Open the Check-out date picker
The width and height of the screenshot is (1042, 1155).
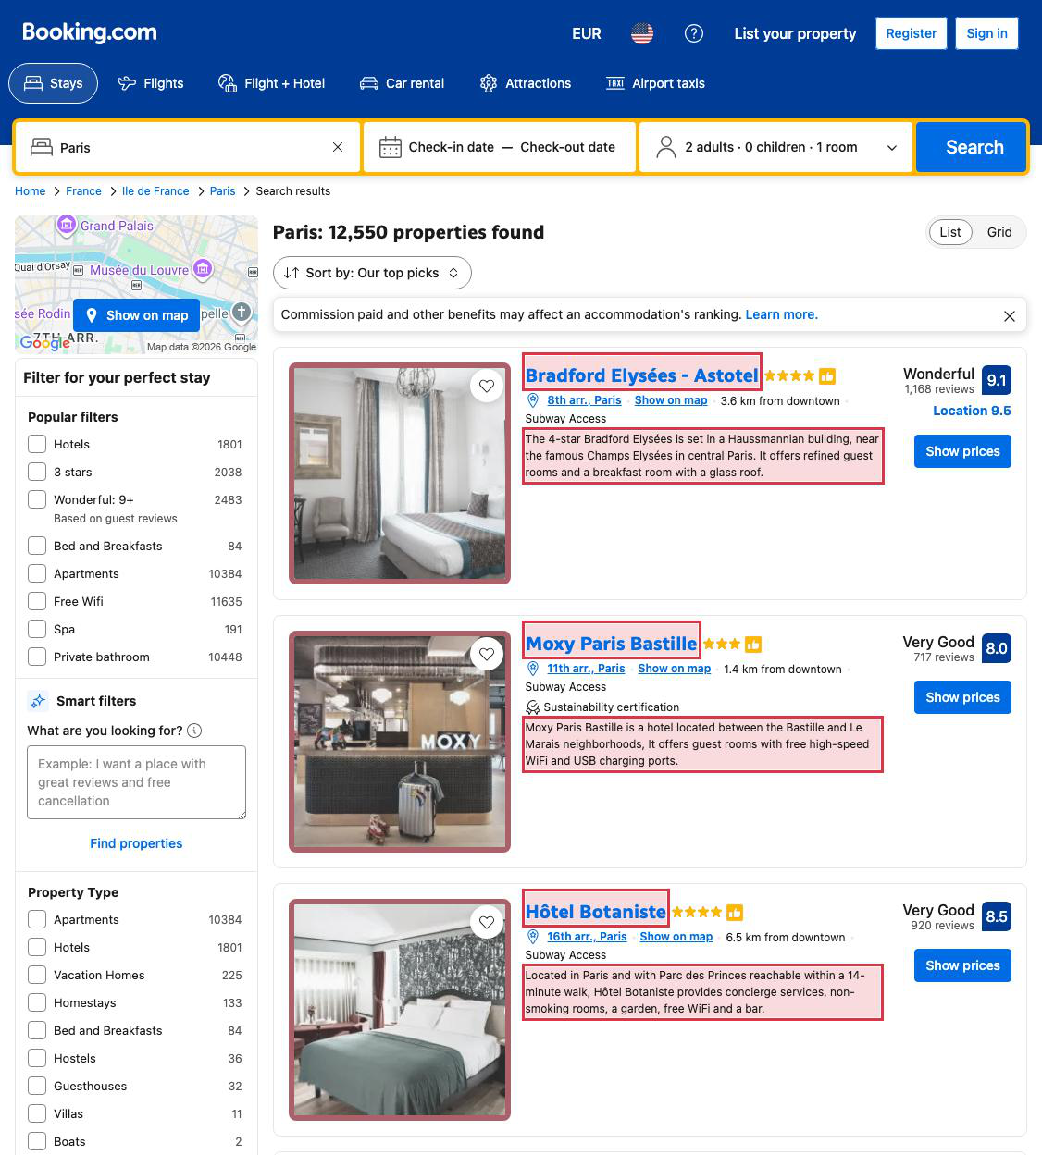[x=567, y=147]
